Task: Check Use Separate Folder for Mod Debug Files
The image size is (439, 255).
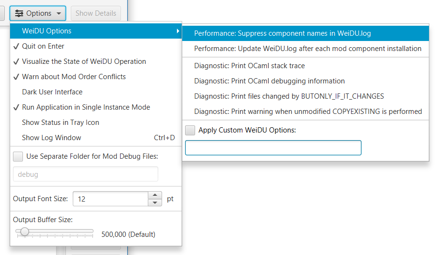Action: point(18,156)
